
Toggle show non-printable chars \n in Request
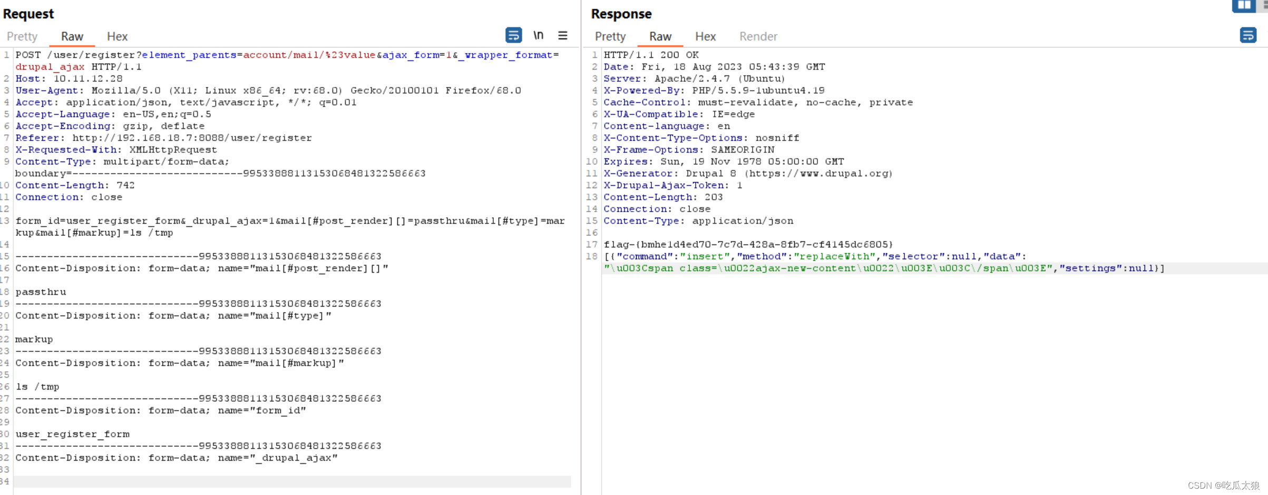[x=538, y=35]
